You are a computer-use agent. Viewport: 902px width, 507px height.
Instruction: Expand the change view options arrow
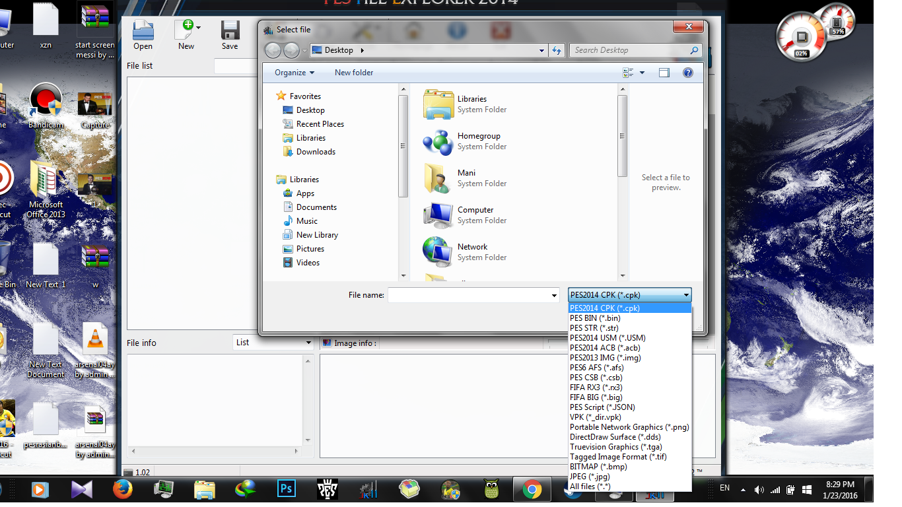642,73
